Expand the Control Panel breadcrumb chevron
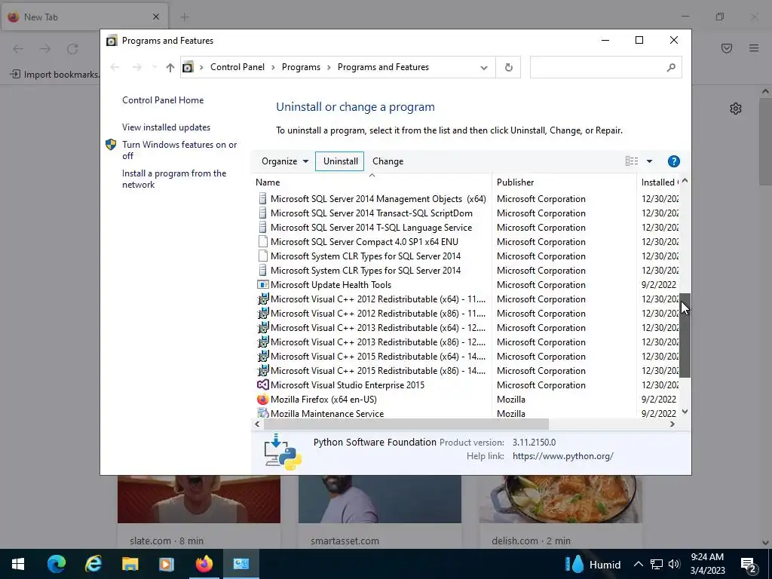The image size is (772, 579). (273, 67)
